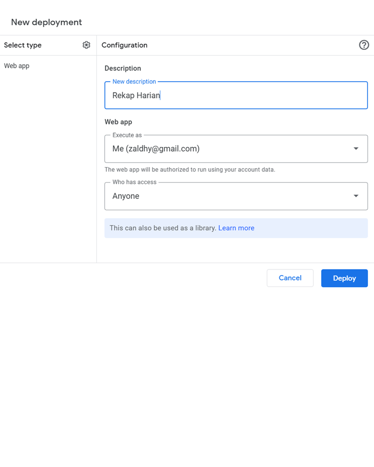Open the gear icon beside Select type

point(86,45)
